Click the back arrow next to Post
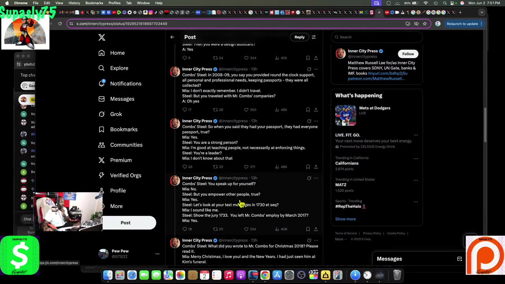 click(172, 37)
